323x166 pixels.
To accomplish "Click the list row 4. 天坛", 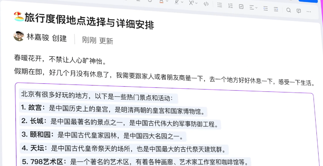I will [124, 148].
